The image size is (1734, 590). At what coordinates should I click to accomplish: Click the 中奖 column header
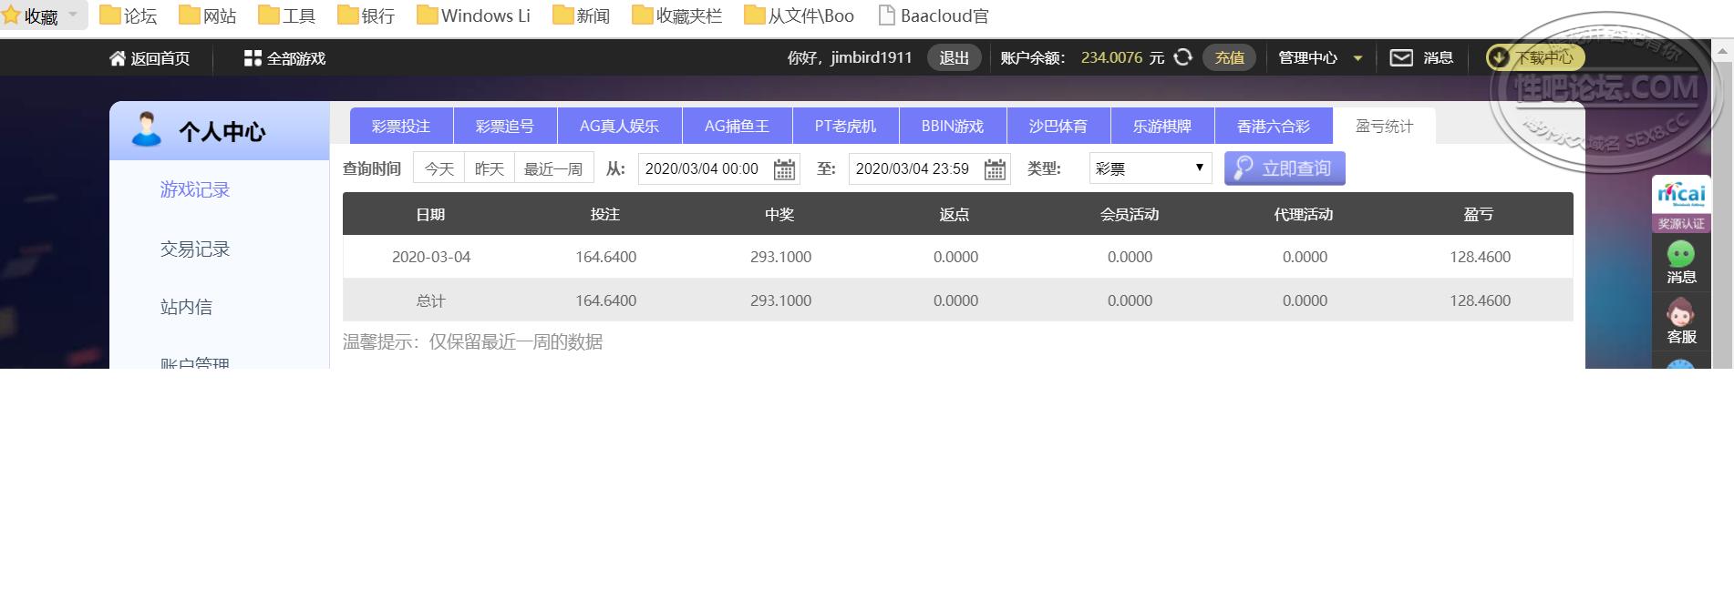click(x=780, y=214)
